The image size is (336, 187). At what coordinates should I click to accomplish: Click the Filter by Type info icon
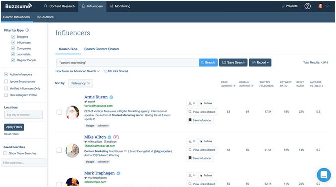click(x=27, y=30)
